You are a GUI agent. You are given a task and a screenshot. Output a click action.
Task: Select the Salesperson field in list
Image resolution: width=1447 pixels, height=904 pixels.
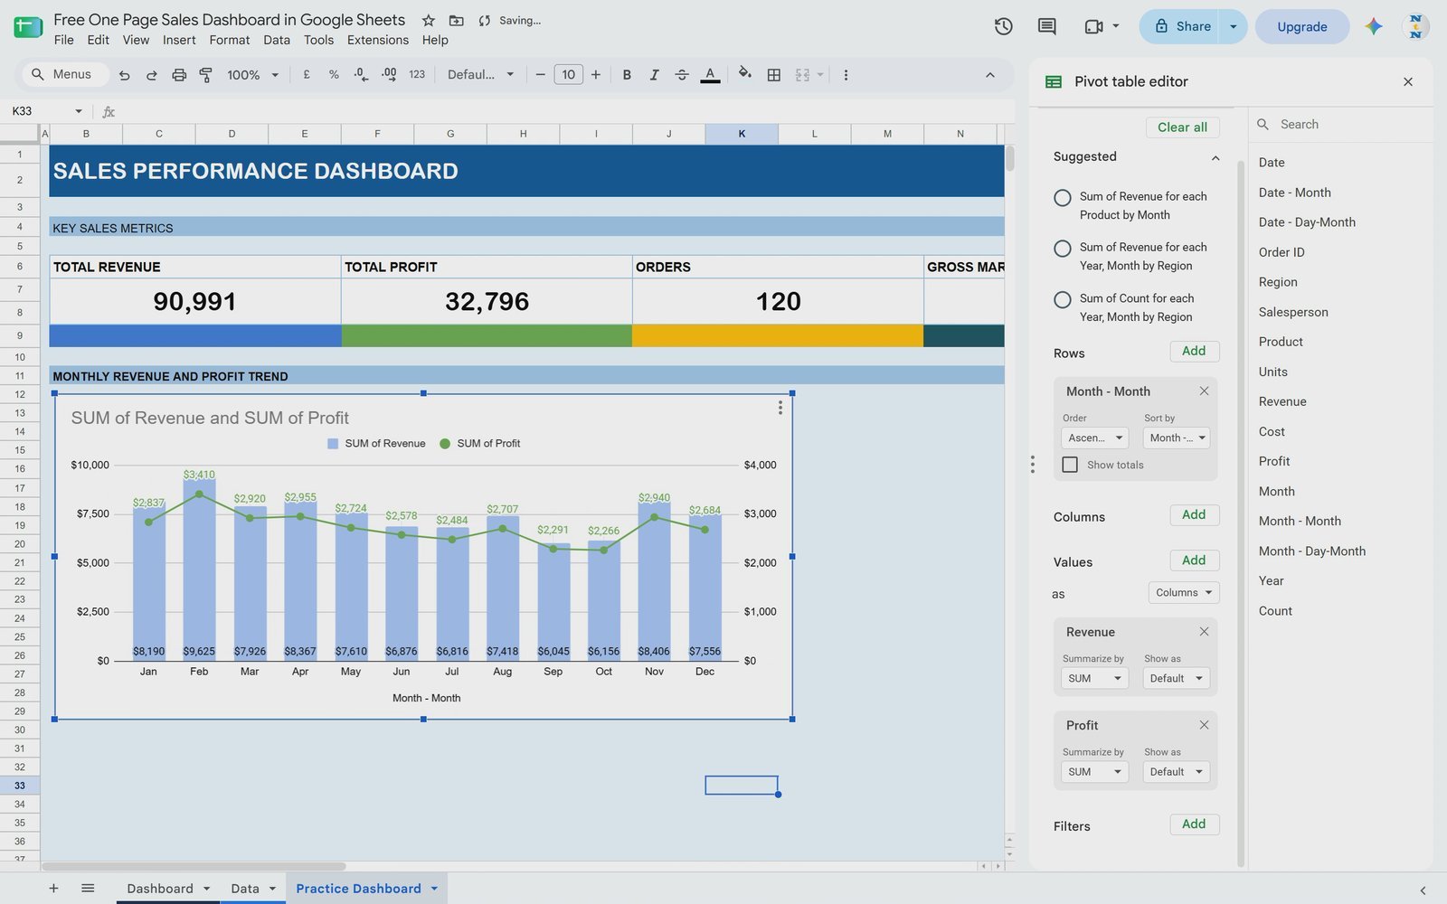tap(1293, 312)
